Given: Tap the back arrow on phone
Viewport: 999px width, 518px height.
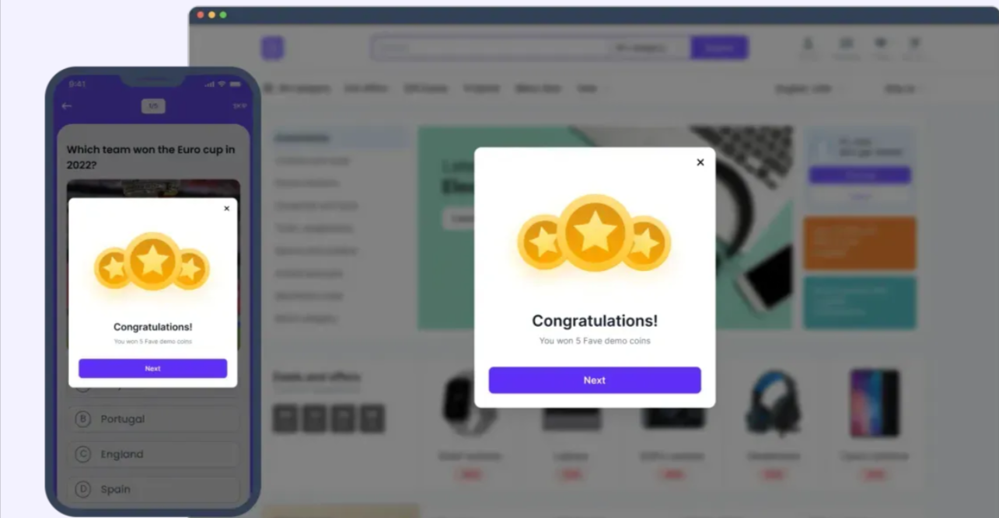Looking at the screenshot, I should tap(67, 106).
